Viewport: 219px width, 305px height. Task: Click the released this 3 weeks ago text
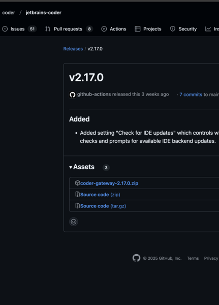[x=140, y=95]
